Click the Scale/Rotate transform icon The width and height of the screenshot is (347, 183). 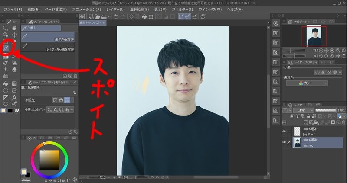tap(151, 16)
